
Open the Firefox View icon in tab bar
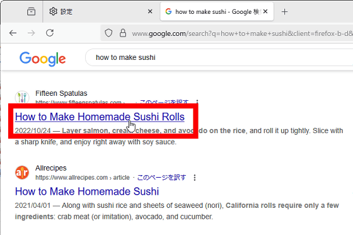31,11
